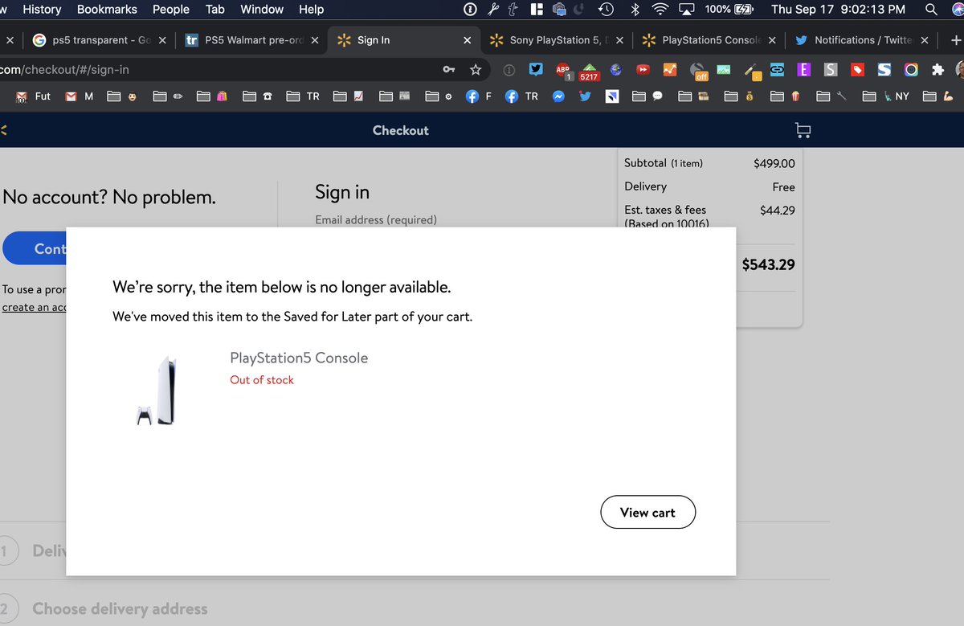Click the blue chain-link extension icon

778,70
